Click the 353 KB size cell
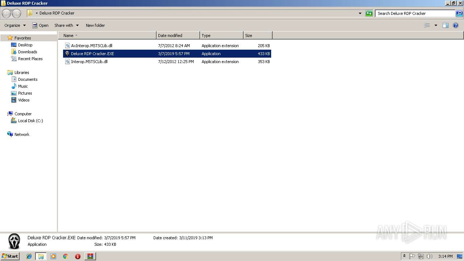This screenshot has width=464, height=261. [x=264, y=62]
